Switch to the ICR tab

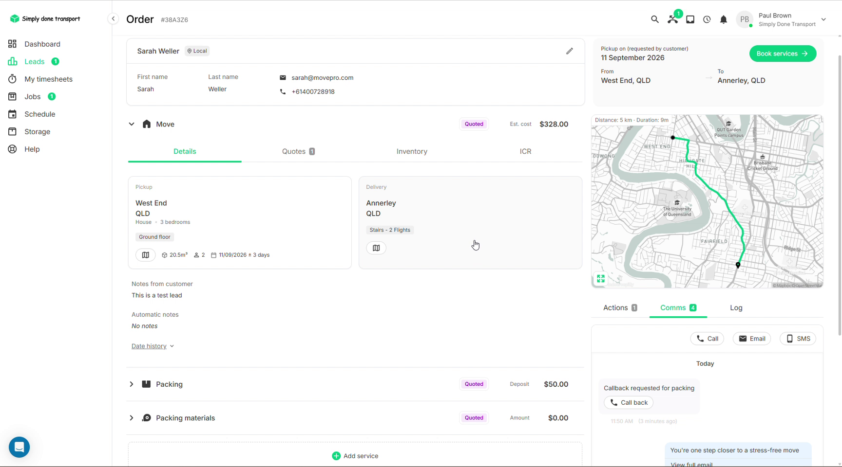pyautogui.click(x=525, y=151)
